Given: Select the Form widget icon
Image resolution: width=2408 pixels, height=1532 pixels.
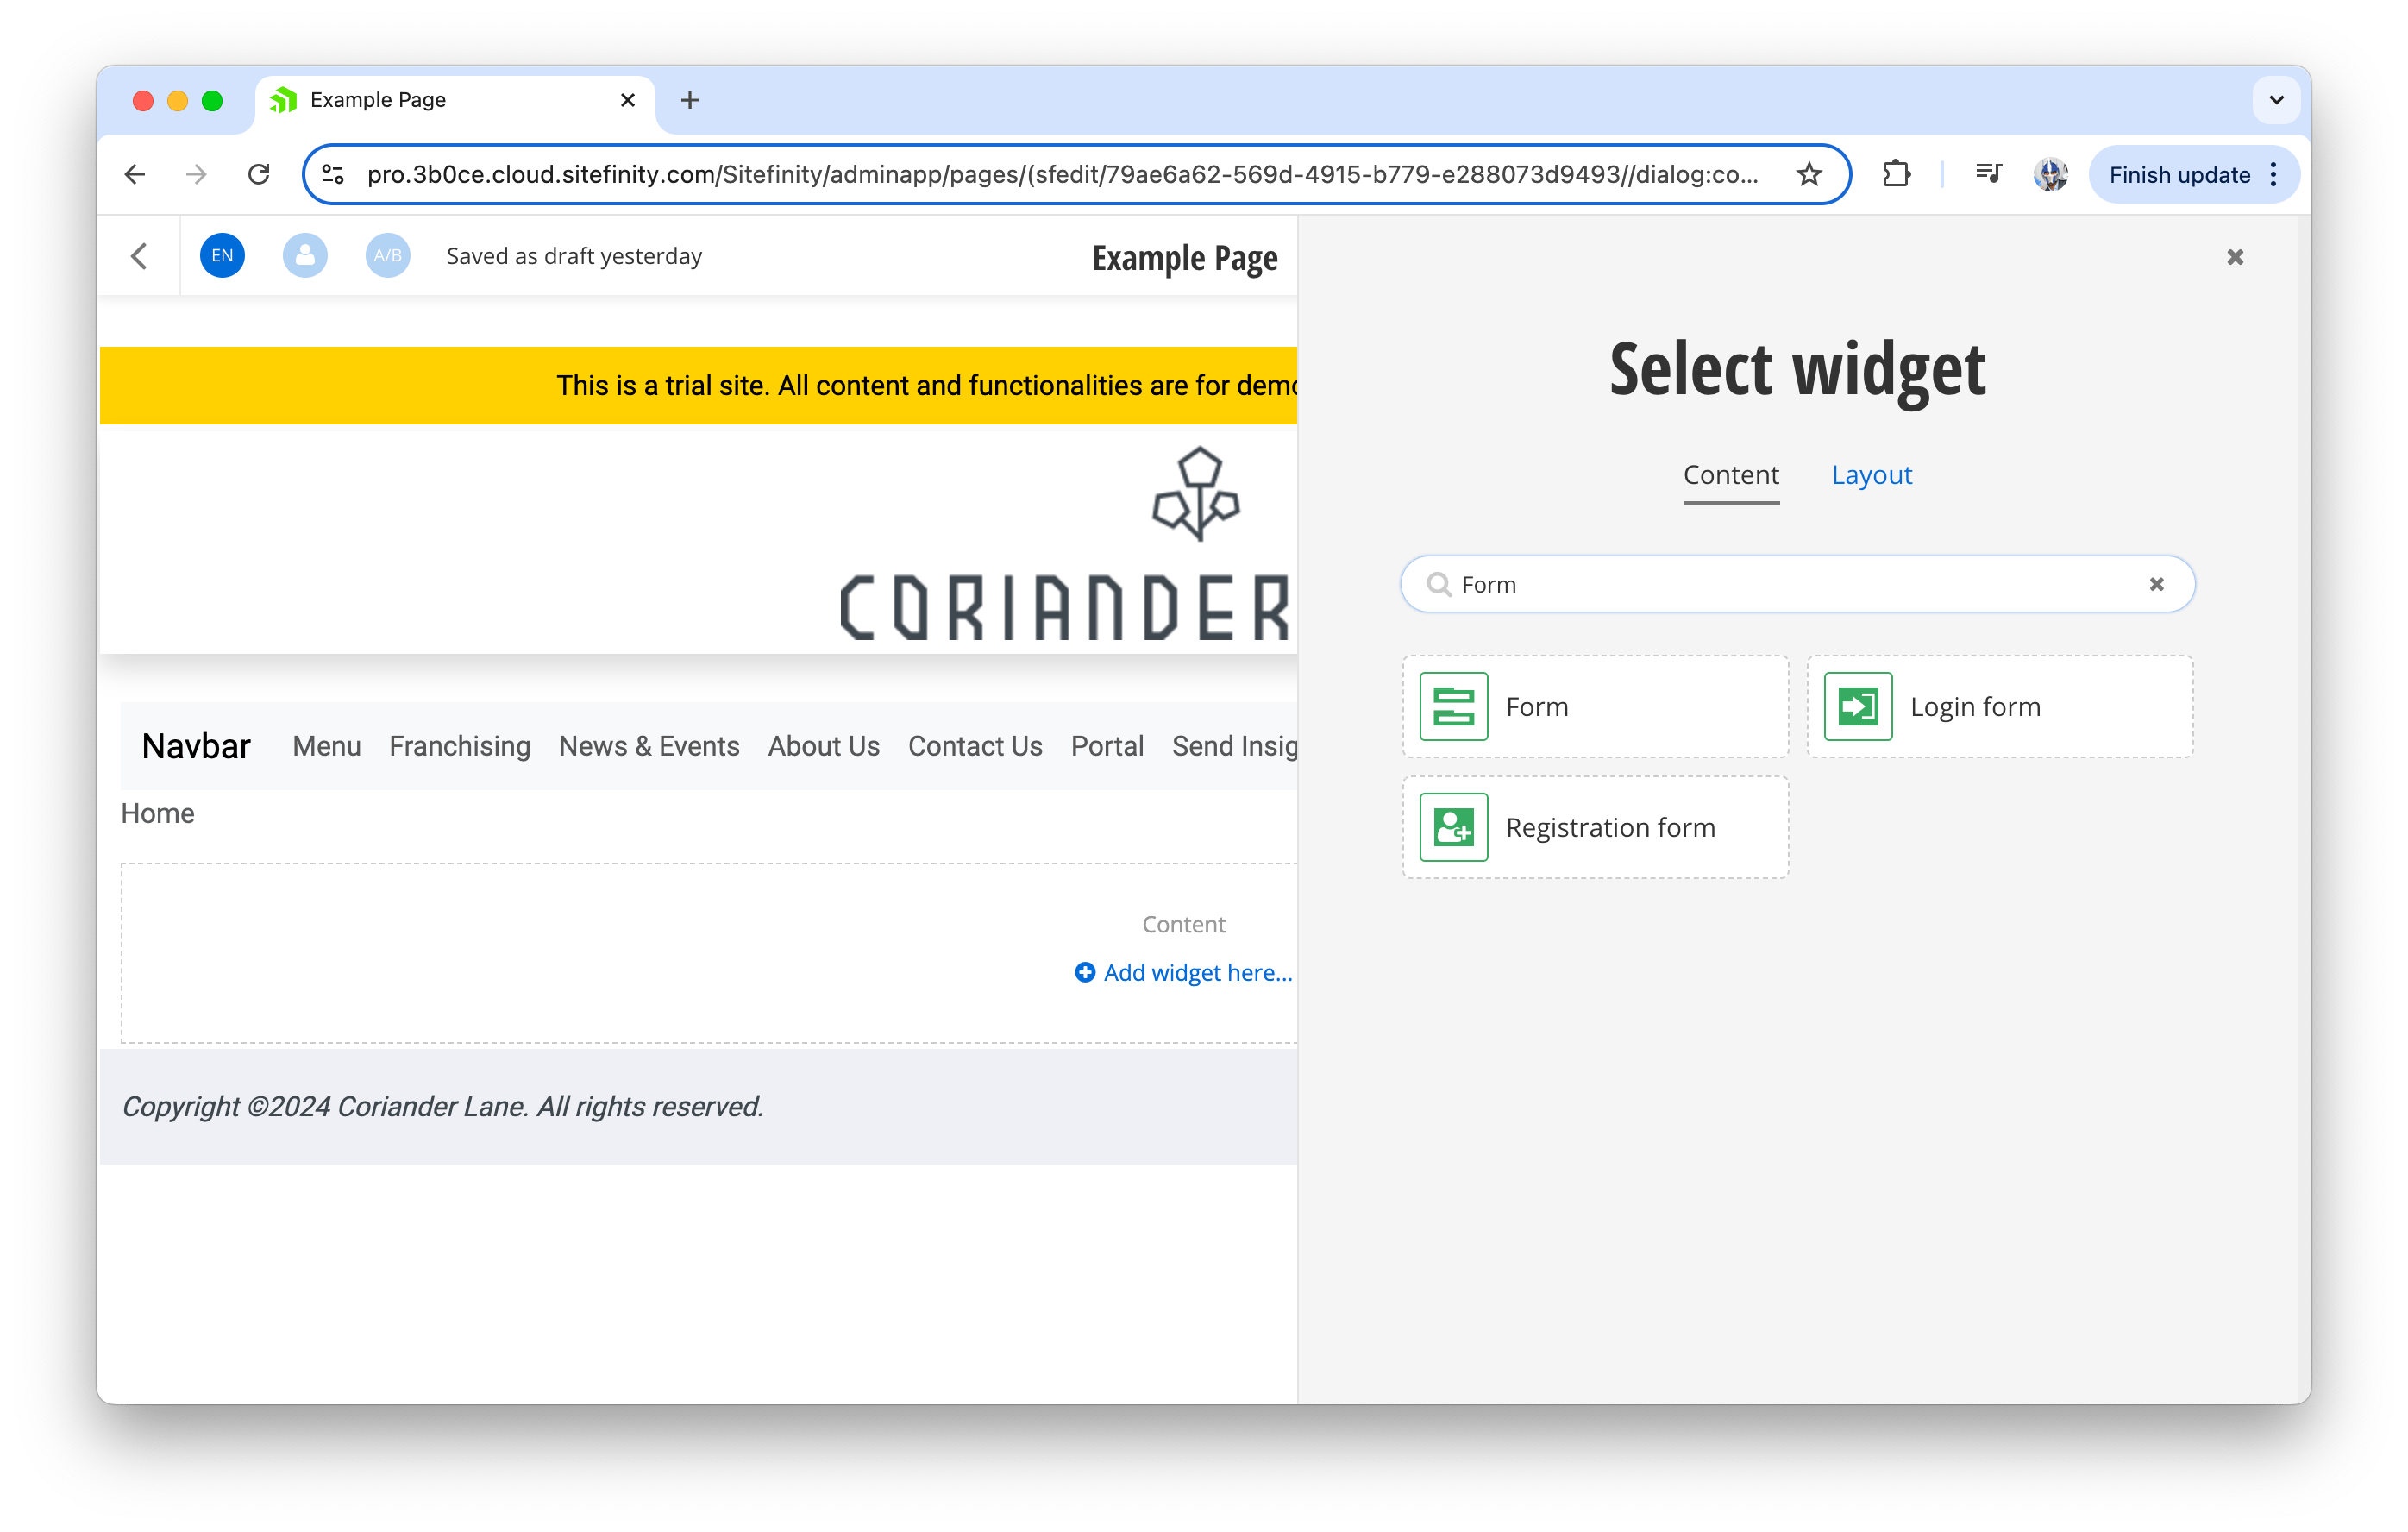Looking at the screenshot, I should [x=1453, y=706].
